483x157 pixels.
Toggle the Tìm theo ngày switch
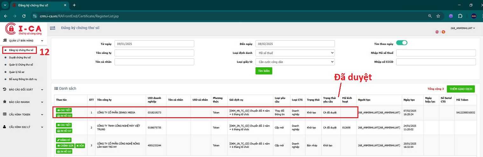tap(402, 43)
